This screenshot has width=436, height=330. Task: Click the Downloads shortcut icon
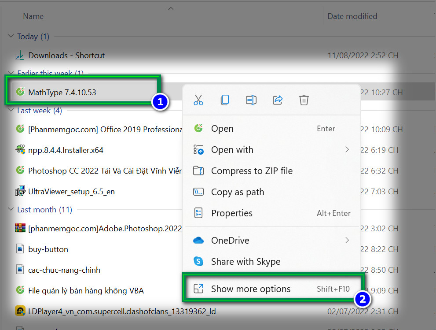pos(20,55)
